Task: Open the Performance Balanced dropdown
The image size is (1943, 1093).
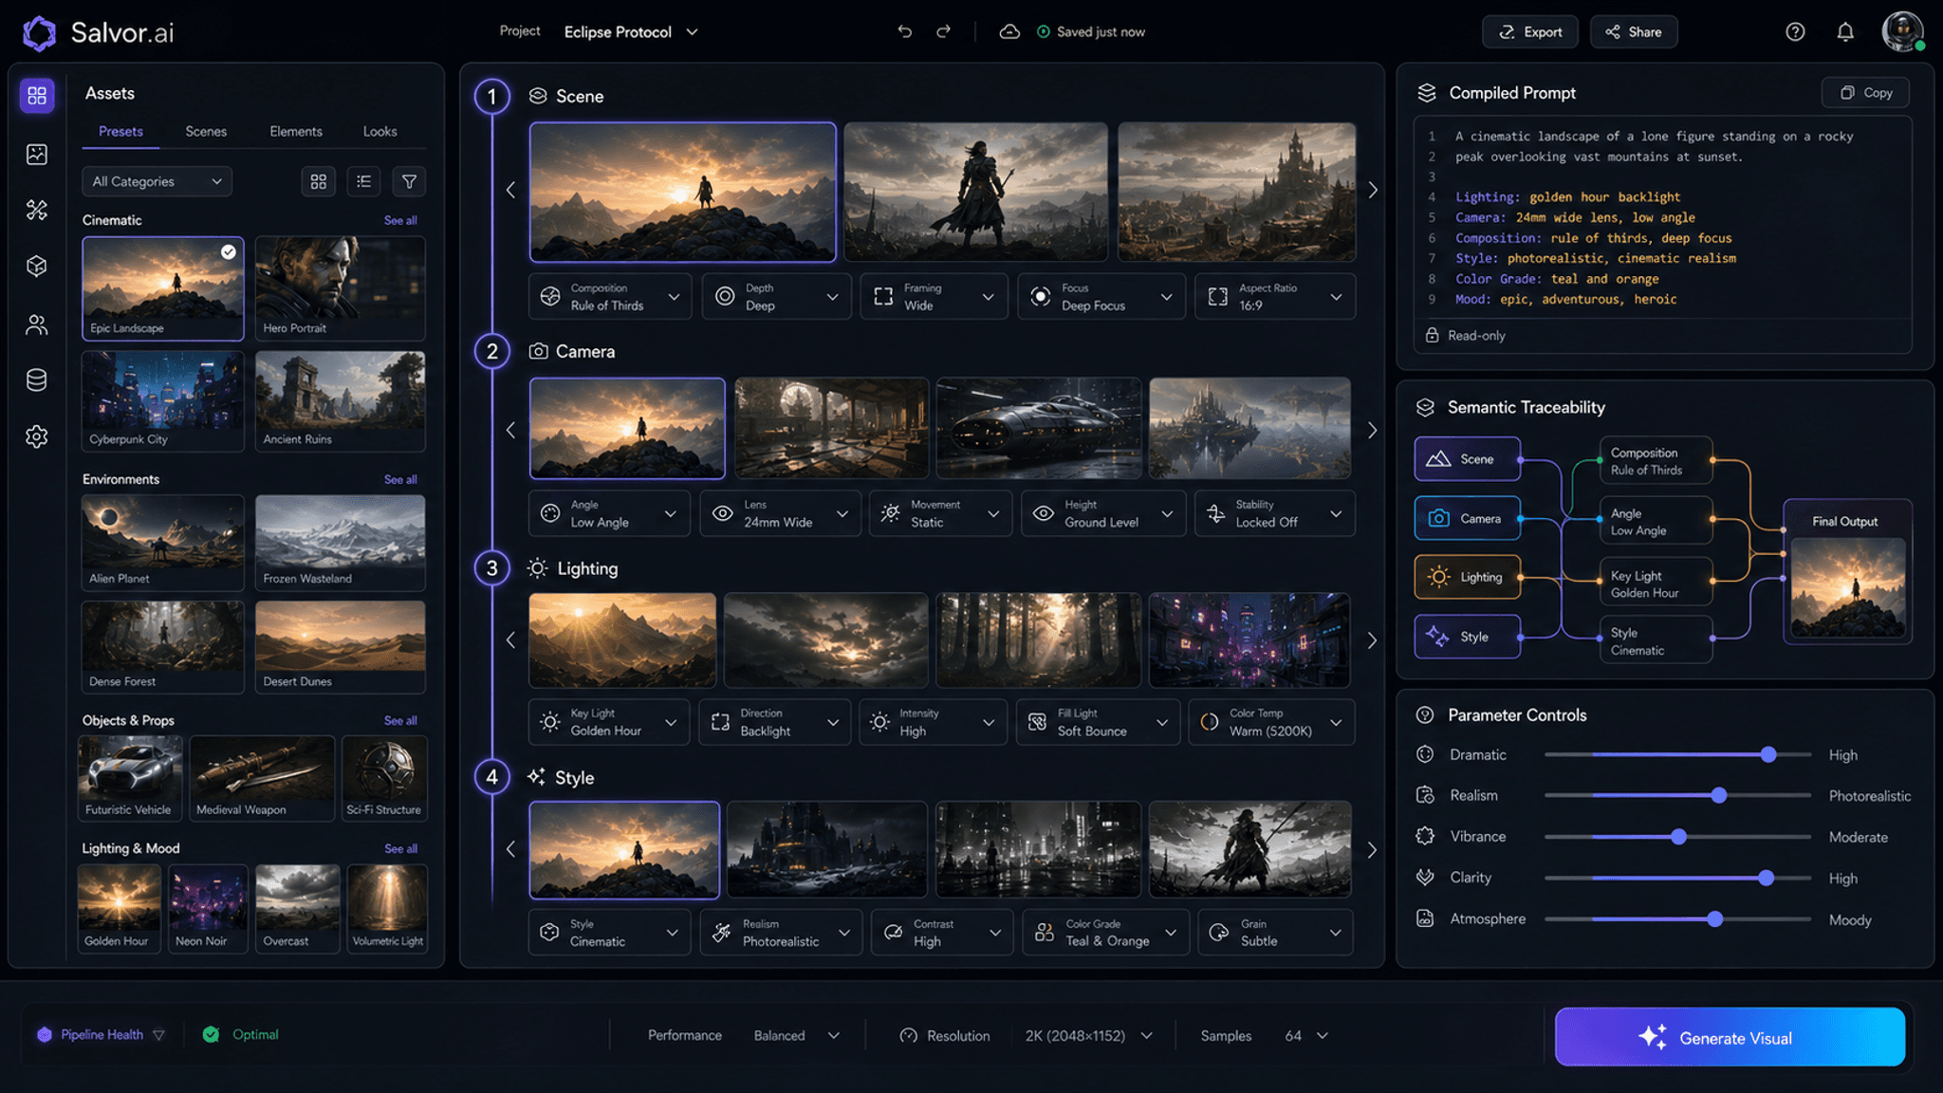Action: click(x=796, y=1035)
